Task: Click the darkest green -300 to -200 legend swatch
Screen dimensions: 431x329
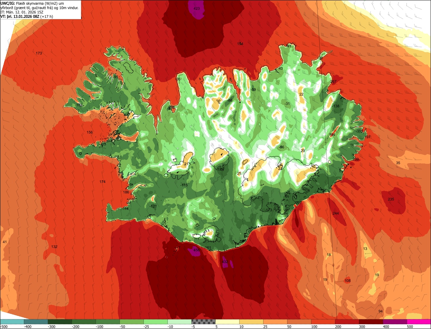Action: tap(60, 322)
